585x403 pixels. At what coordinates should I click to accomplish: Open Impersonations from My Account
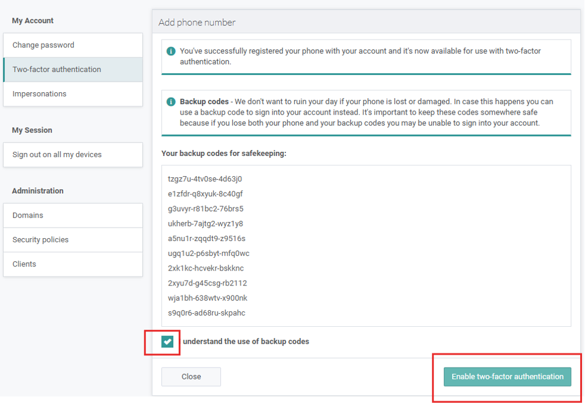point(73,94)
